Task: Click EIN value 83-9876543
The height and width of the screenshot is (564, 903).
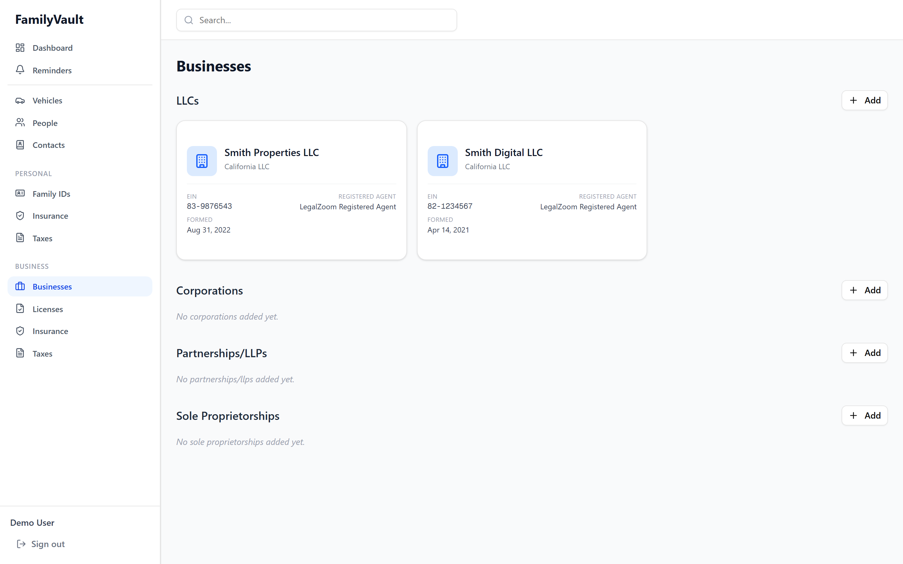Action: click(209, 206)
